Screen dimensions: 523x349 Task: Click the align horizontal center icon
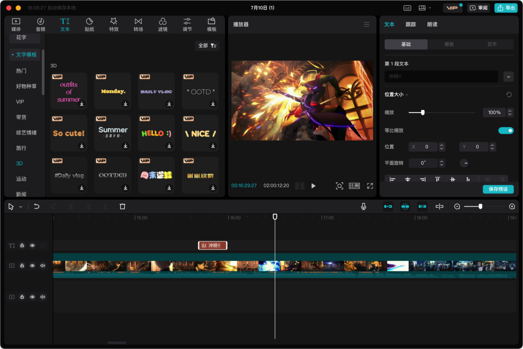[x=407, y=179]
